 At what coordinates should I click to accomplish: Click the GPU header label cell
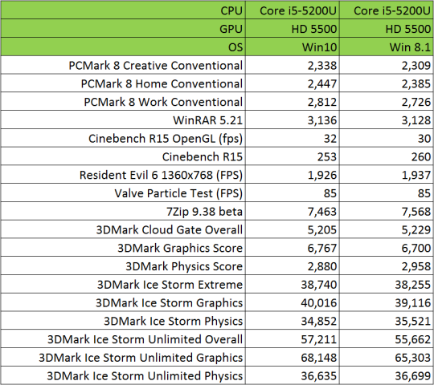tap(123, 28)
